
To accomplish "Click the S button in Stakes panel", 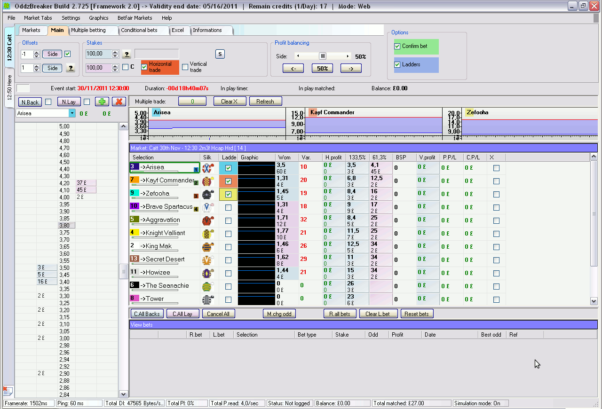I will click(220, 54).
